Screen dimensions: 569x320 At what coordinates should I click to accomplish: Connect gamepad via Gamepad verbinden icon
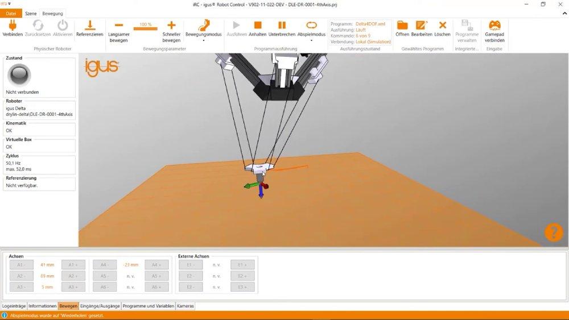(494, 26)
